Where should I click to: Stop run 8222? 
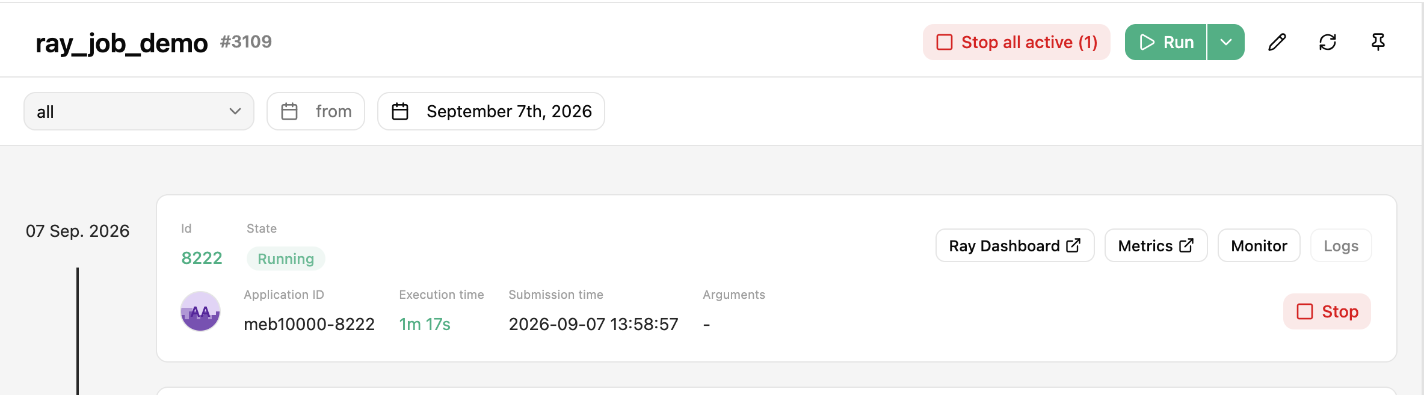tap(1327, 311)
